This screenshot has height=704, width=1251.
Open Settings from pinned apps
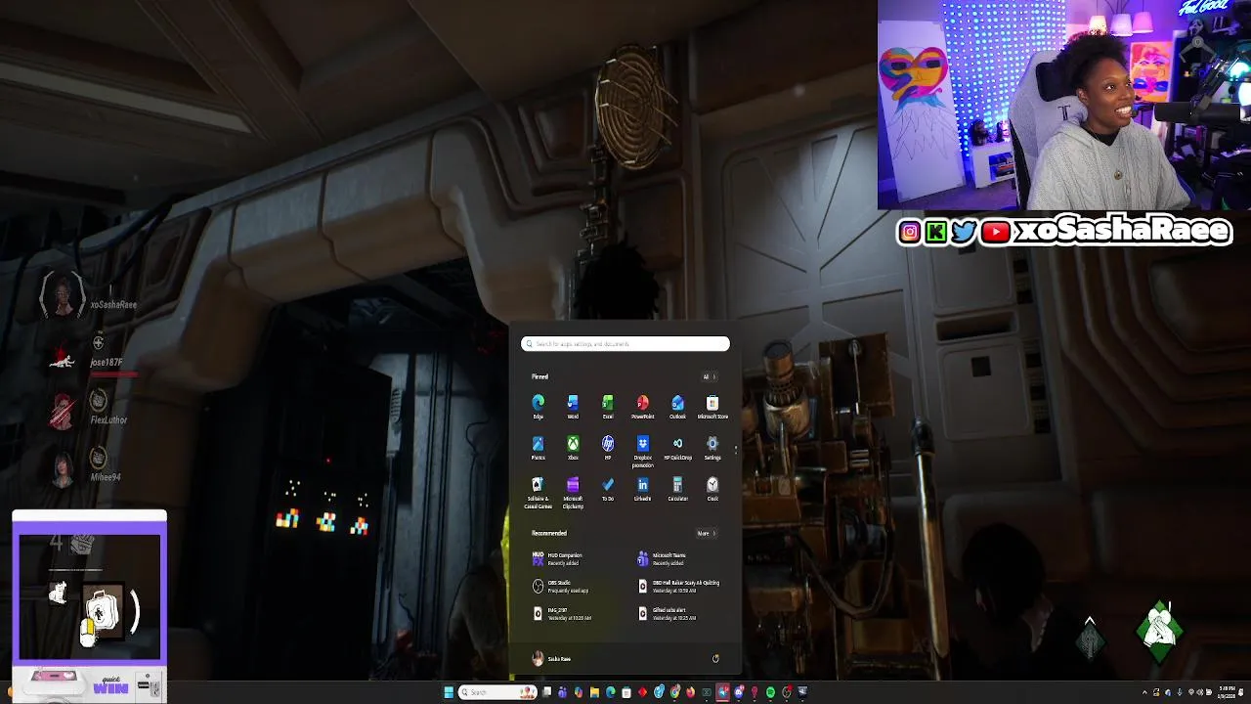coord(712,448)
